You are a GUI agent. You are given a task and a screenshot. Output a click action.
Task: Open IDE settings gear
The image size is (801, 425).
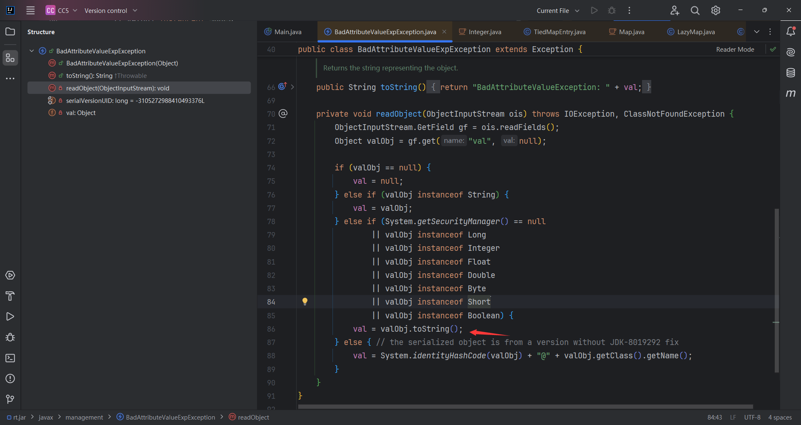(715, 10)
